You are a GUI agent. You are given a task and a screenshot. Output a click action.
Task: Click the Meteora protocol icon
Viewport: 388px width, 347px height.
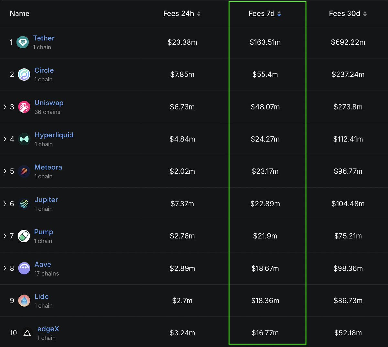(x=24, y=171)
